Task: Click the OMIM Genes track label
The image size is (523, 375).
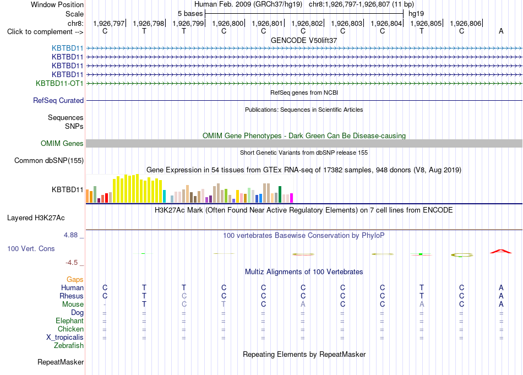Action: tap(62, 144)
